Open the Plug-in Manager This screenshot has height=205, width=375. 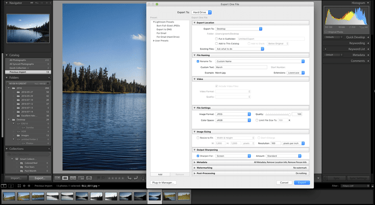163,182
